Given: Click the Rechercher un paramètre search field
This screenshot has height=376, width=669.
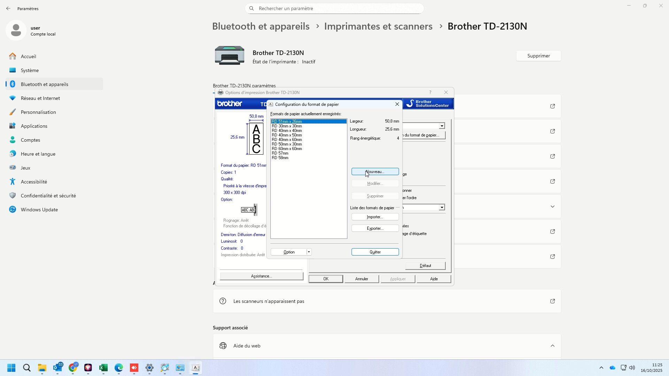Looking at the screenshot, I should click(334, 8).
